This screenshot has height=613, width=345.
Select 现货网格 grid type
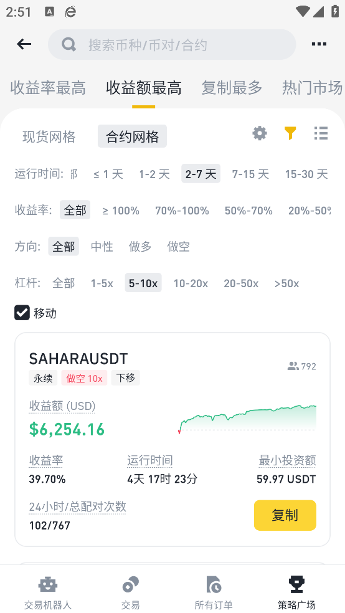(x=49, y=136)
